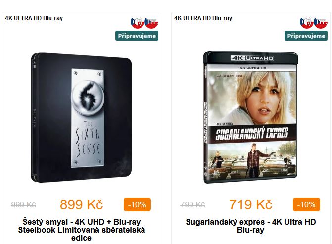Click the number 6 doorknob on steelbook cover
Viewport: 332px width, 244px height.
(88, 97)
